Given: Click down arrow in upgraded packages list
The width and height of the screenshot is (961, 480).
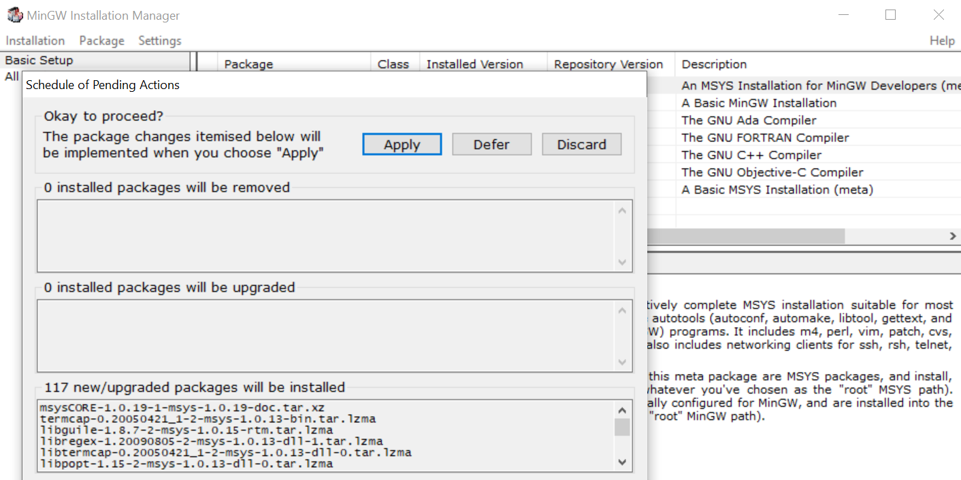Looking at the screenshot, I should click(621, 362).
